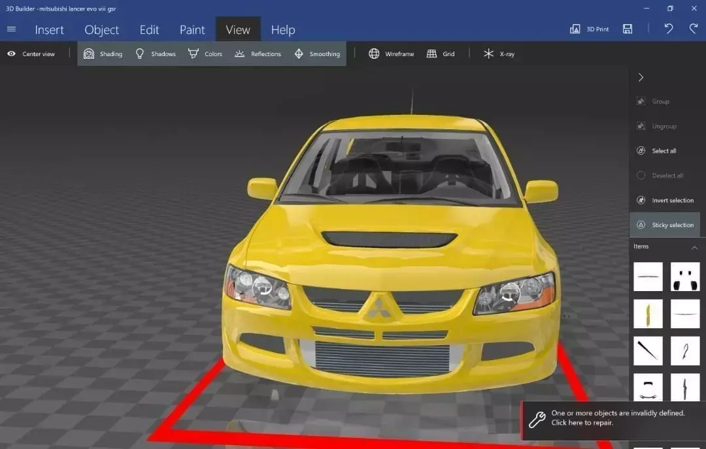The width and height of the screenshot is (706, 449).
Task: Click Deselect all in side panel
Action: (x=660, y=176)
